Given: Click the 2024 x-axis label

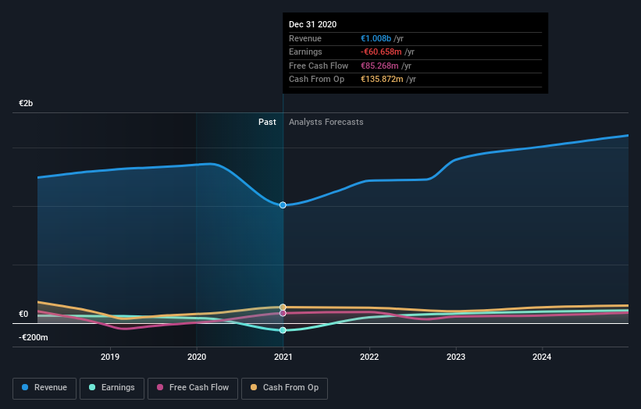Looking at the screenshot, I should pos(542,357).
